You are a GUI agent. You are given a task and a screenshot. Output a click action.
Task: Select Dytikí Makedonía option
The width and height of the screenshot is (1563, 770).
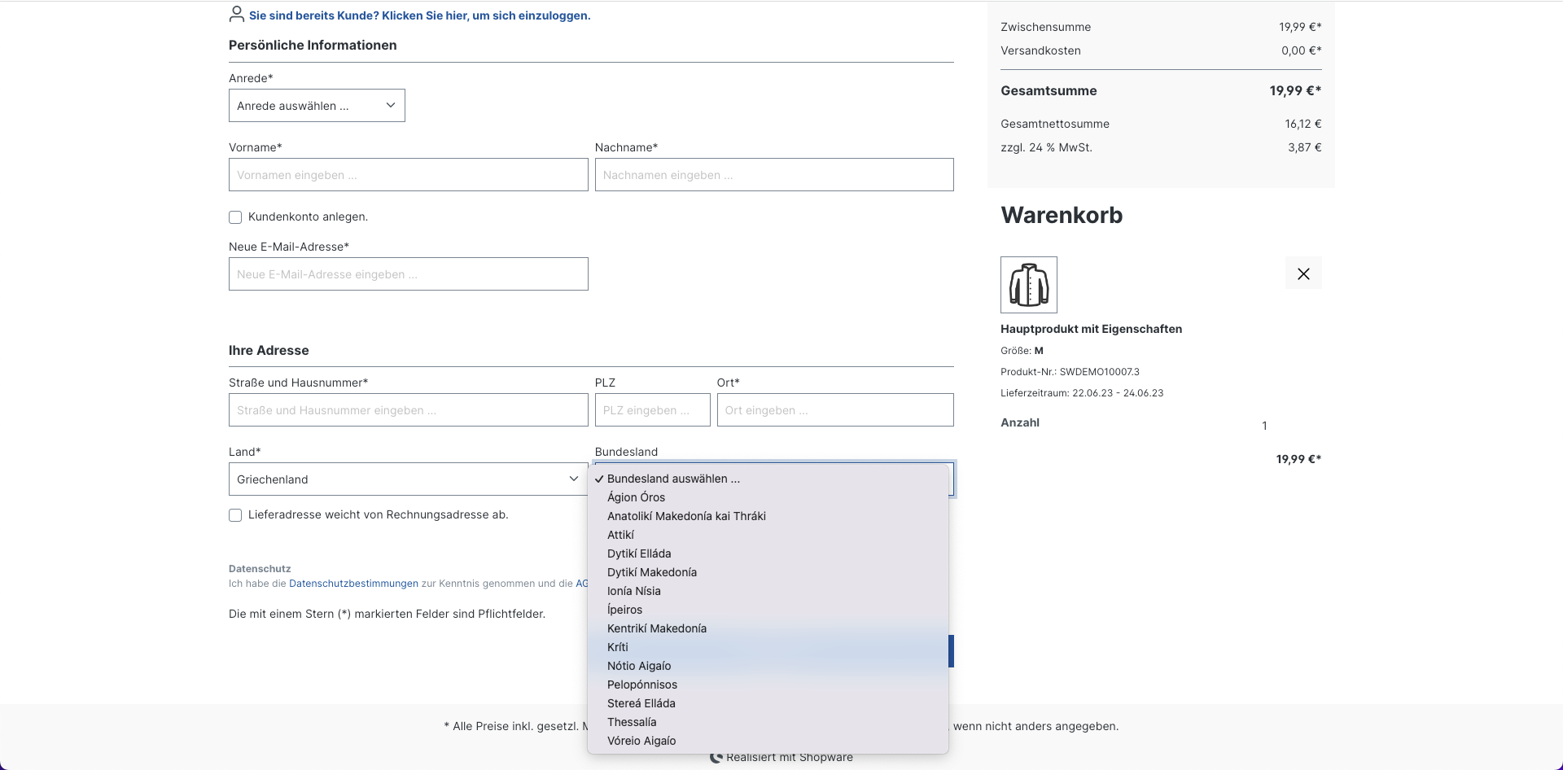[768, 572]
